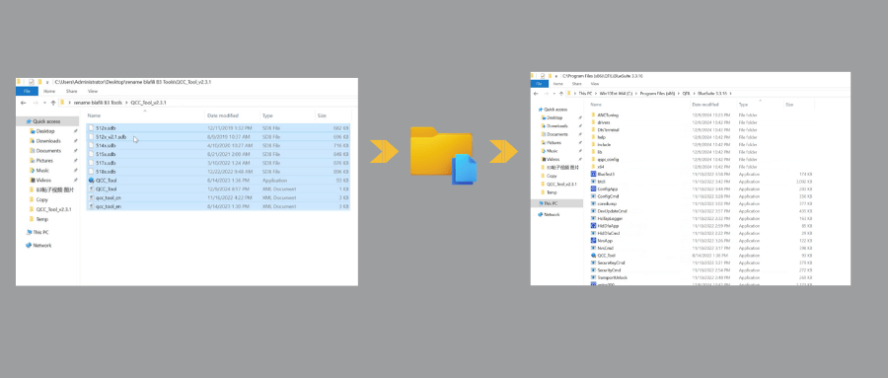Open drivers folder in BlueSuite window
The image size is (888, 378).
(x=601, y=122)
